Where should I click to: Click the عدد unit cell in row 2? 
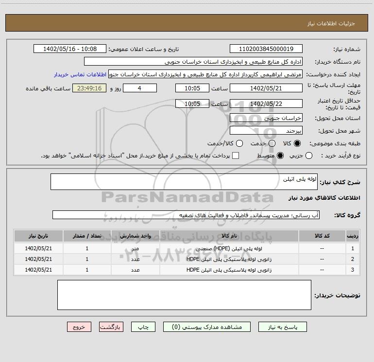[x=135, y=259]
